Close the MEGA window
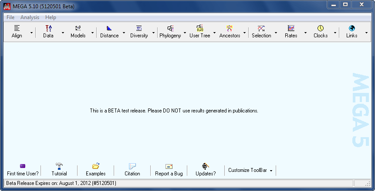Image resolution: width=375 pixels, height=191 pixels. pyautogui.click(x=361, y=4)
